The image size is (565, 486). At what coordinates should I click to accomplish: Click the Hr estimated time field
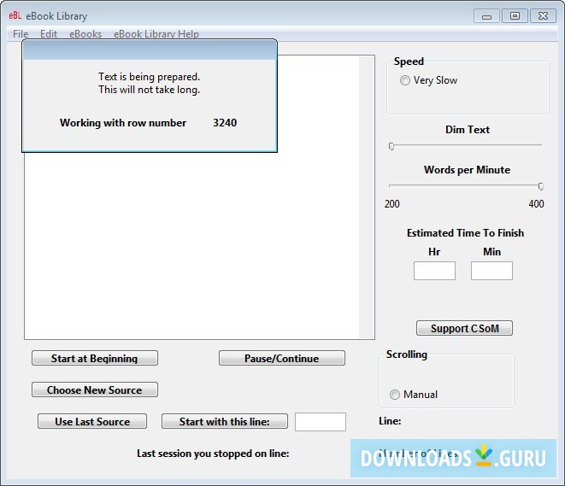click(434, 271)
